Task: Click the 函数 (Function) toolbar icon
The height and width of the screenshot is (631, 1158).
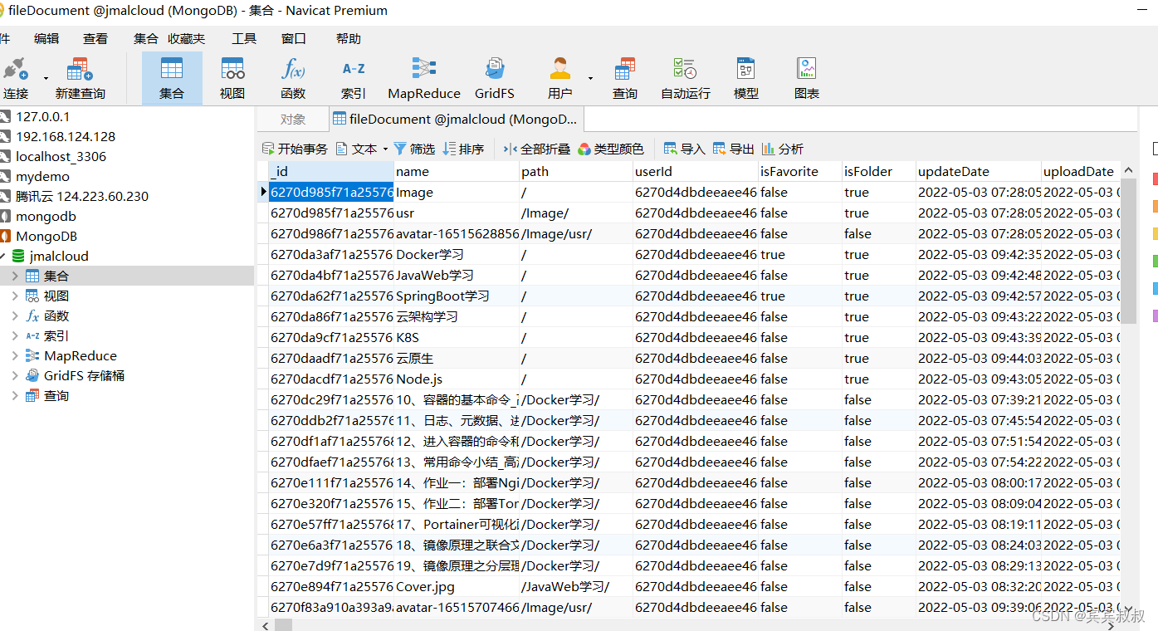Action: (x=293, y=78)
